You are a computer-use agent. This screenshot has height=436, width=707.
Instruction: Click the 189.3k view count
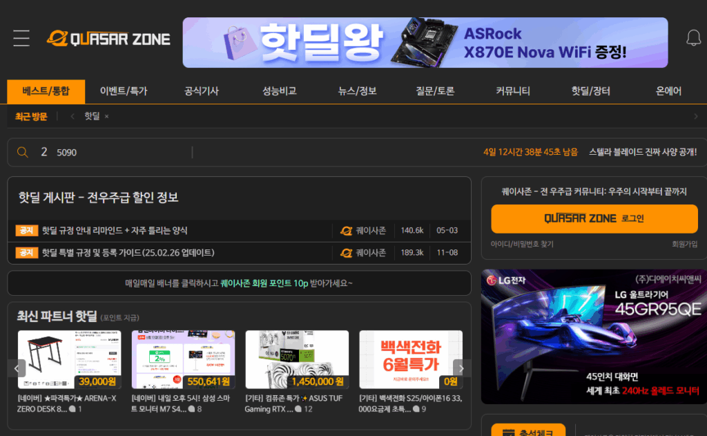point(412,253)
